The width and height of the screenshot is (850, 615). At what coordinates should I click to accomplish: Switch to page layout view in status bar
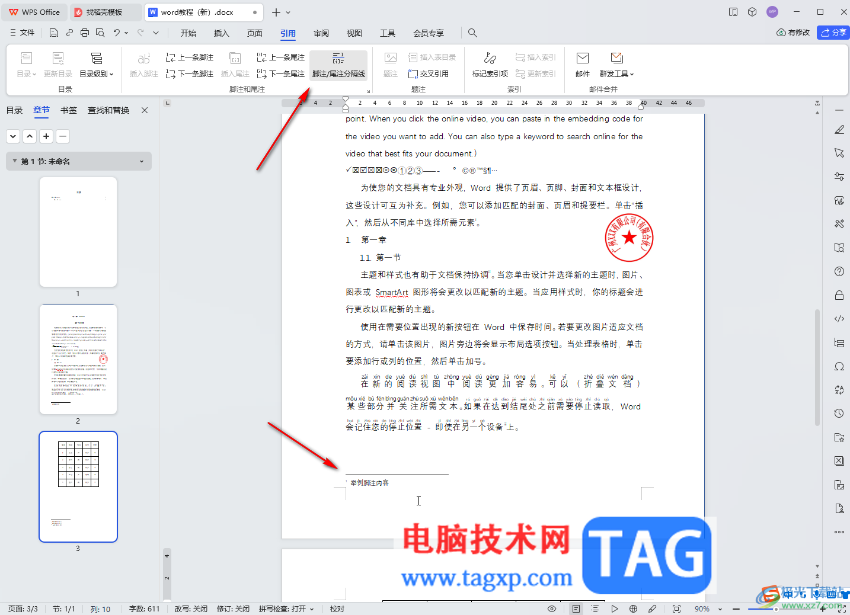pos(576,609)
